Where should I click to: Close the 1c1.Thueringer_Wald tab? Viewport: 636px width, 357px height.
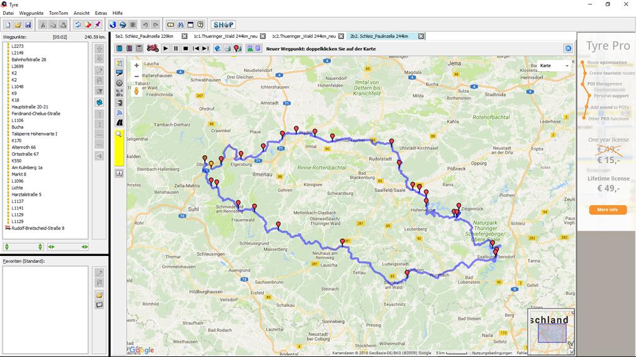[263, 36]
